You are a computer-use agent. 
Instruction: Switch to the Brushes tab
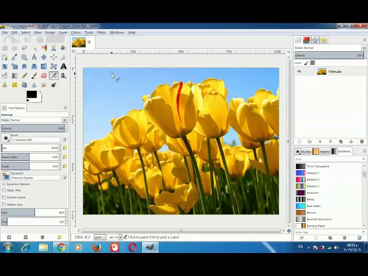[x=303, y=152]
